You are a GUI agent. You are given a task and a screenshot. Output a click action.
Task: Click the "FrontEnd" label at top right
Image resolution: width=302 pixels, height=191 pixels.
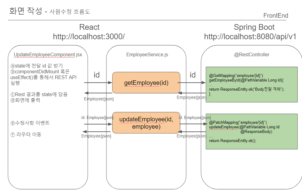[x=276, y=16]
